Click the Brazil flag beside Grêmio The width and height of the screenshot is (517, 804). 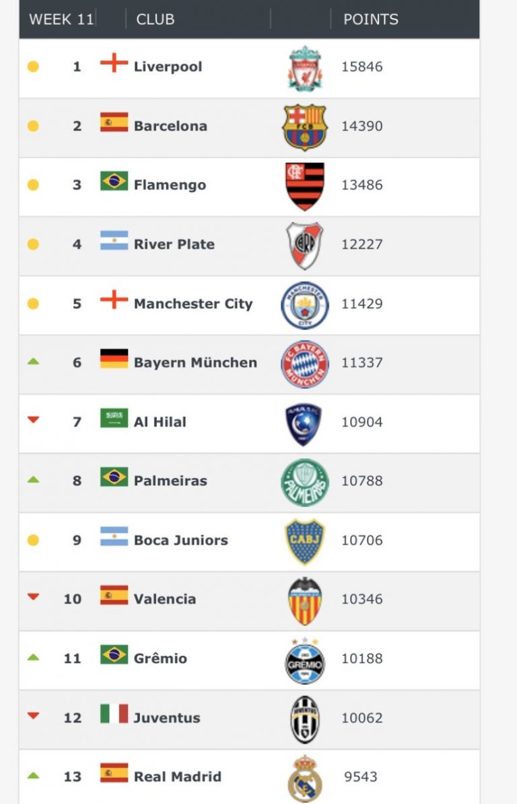114,654
